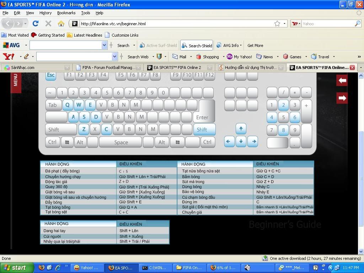The width and height of the screenshot is (364, 273).
Task: Open the Tools menu
Action: 86,13
